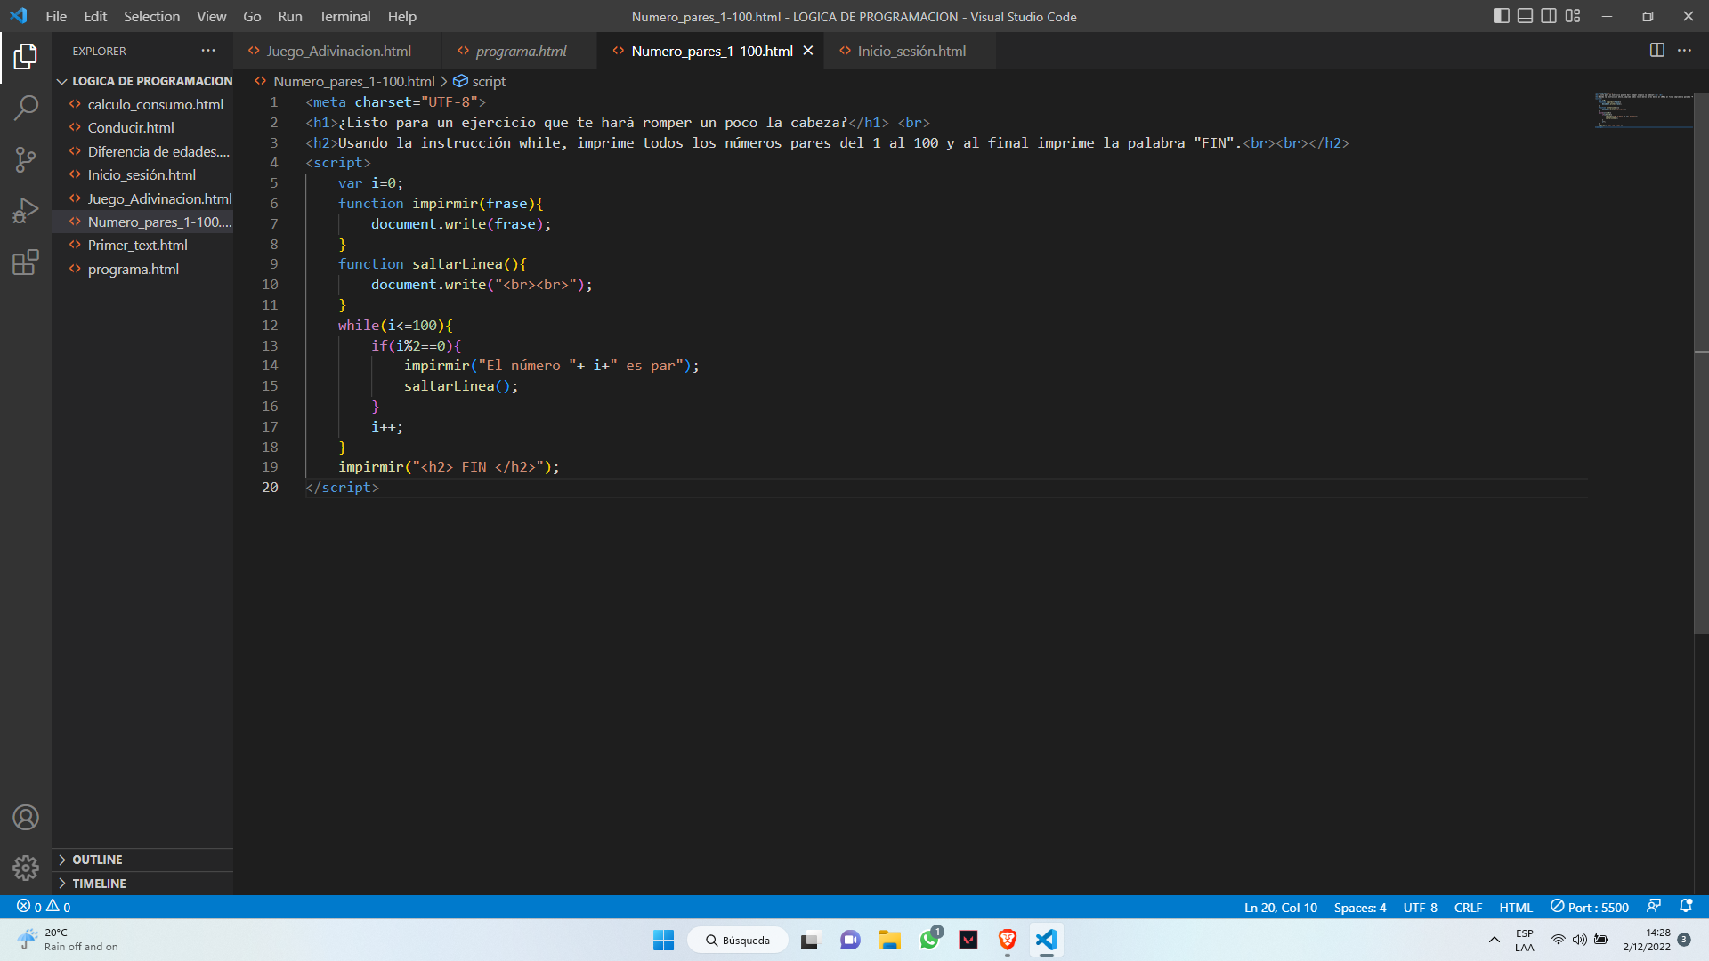Viewport: 1709px width, 961px height.
Task: Open the Terminal menu
Action: pos(344,16)
